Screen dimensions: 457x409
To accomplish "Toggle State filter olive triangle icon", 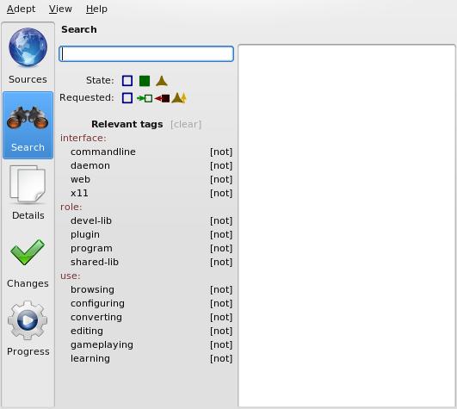I will pyautogui.click(x=162, y=81).
